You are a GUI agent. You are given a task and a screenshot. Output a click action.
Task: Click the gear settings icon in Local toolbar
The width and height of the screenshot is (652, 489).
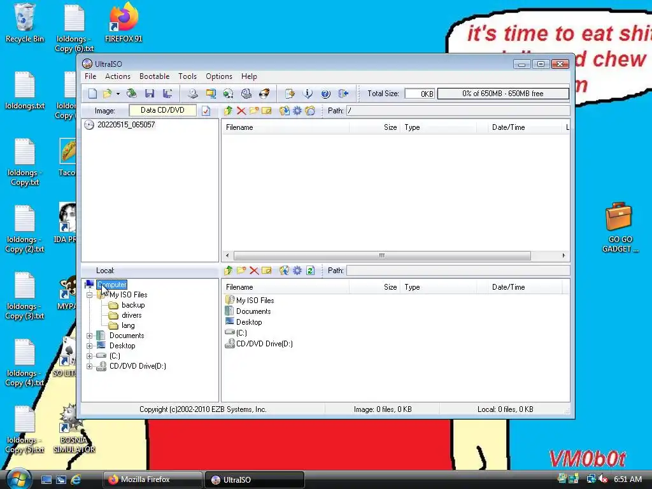(297, 271)
